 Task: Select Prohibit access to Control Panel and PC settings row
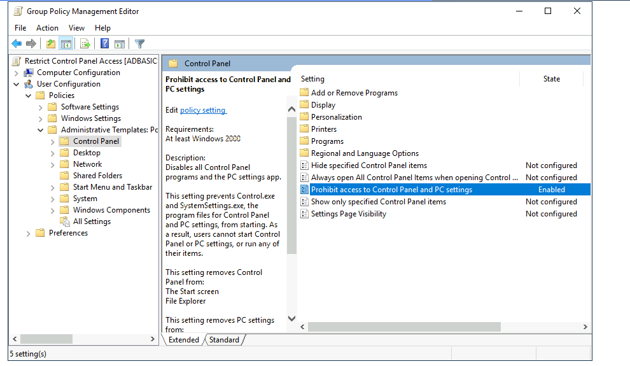pos(444,190)
